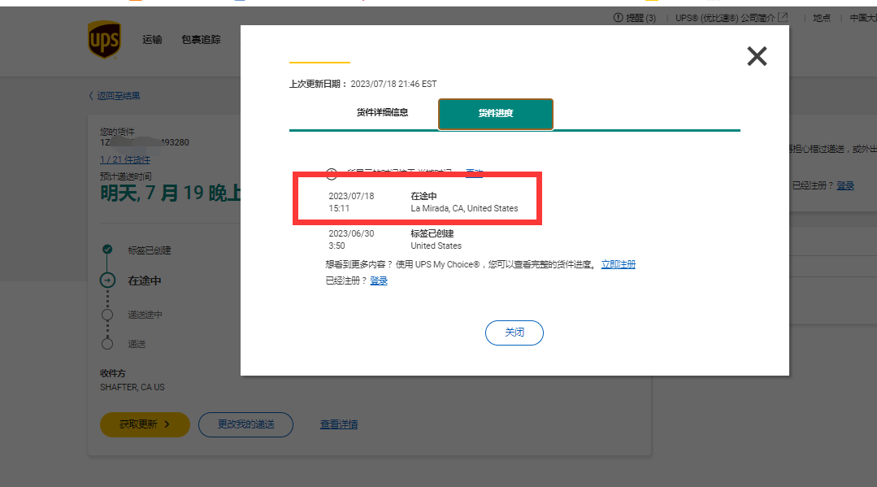The image size is (877, 487).
Task: Open the 查看详情 link
Action: [x=339, y=424]
